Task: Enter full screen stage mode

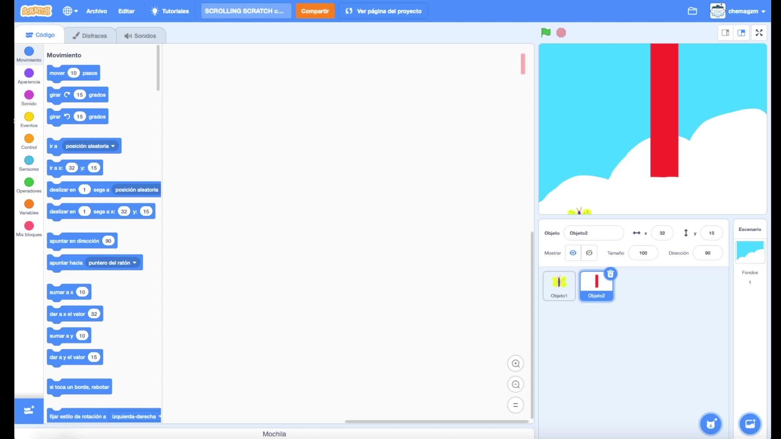Action: point(759,33)
